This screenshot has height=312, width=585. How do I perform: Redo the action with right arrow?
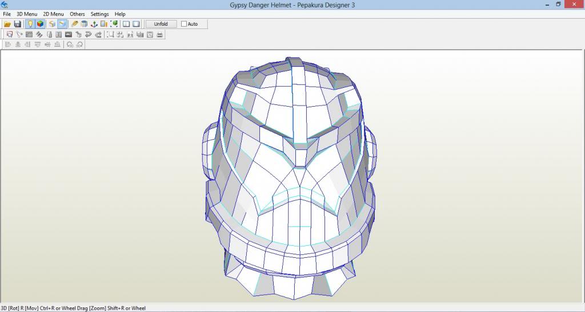point(98,35)
